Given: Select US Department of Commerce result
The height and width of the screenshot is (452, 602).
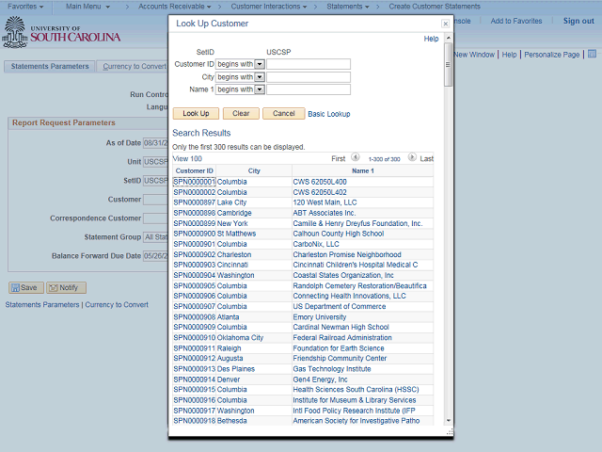Looking at the screenshot, I should coord(340,306).
